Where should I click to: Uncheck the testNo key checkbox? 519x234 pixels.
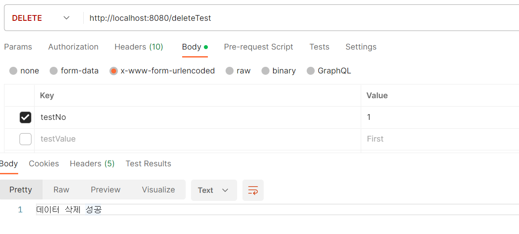tap(26, 117)
